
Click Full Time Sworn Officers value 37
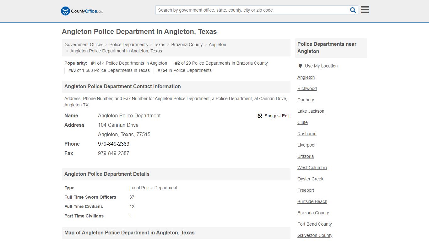132,197
